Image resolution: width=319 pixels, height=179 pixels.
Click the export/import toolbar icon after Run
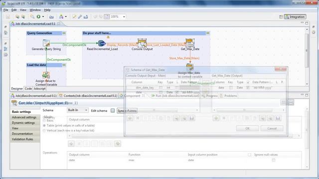pos(51,16)
